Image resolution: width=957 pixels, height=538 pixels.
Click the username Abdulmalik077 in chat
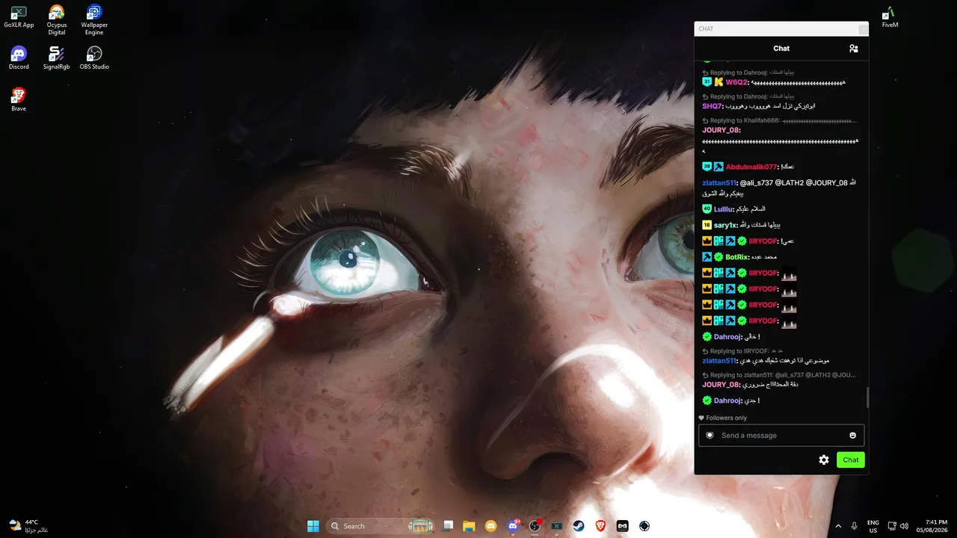point(751,167)
